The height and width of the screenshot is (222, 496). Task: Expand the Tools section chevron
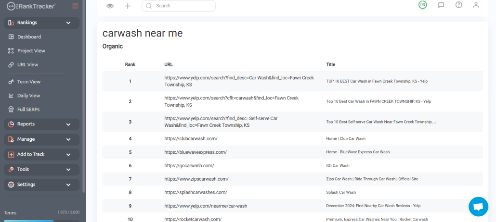(x=68, y=170)
